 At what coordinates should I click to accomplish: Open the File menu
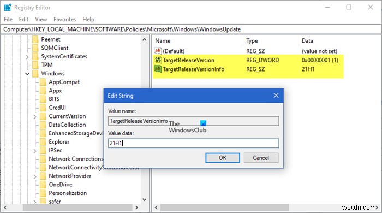click(8, 19)
